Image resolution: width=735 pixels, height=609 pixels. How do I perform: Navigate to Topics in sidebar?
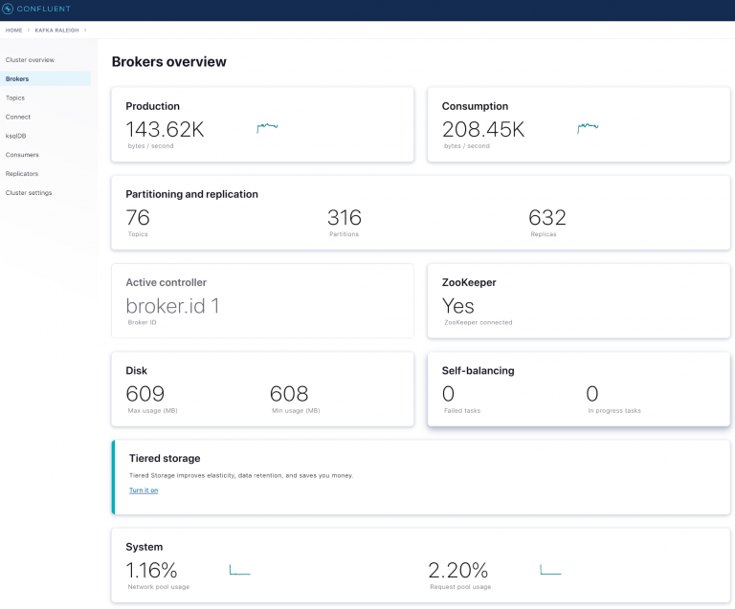(x=15, y=98)
